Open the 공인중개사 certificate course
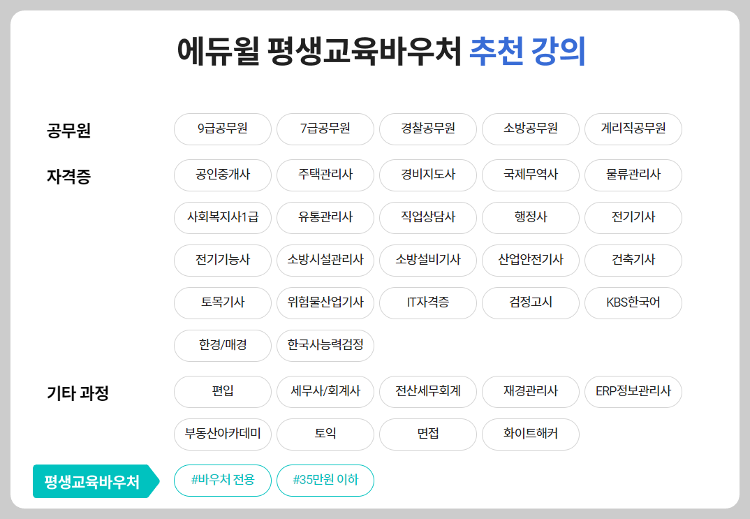Viewport: 750px width, 519px height. tap(222, 175)
